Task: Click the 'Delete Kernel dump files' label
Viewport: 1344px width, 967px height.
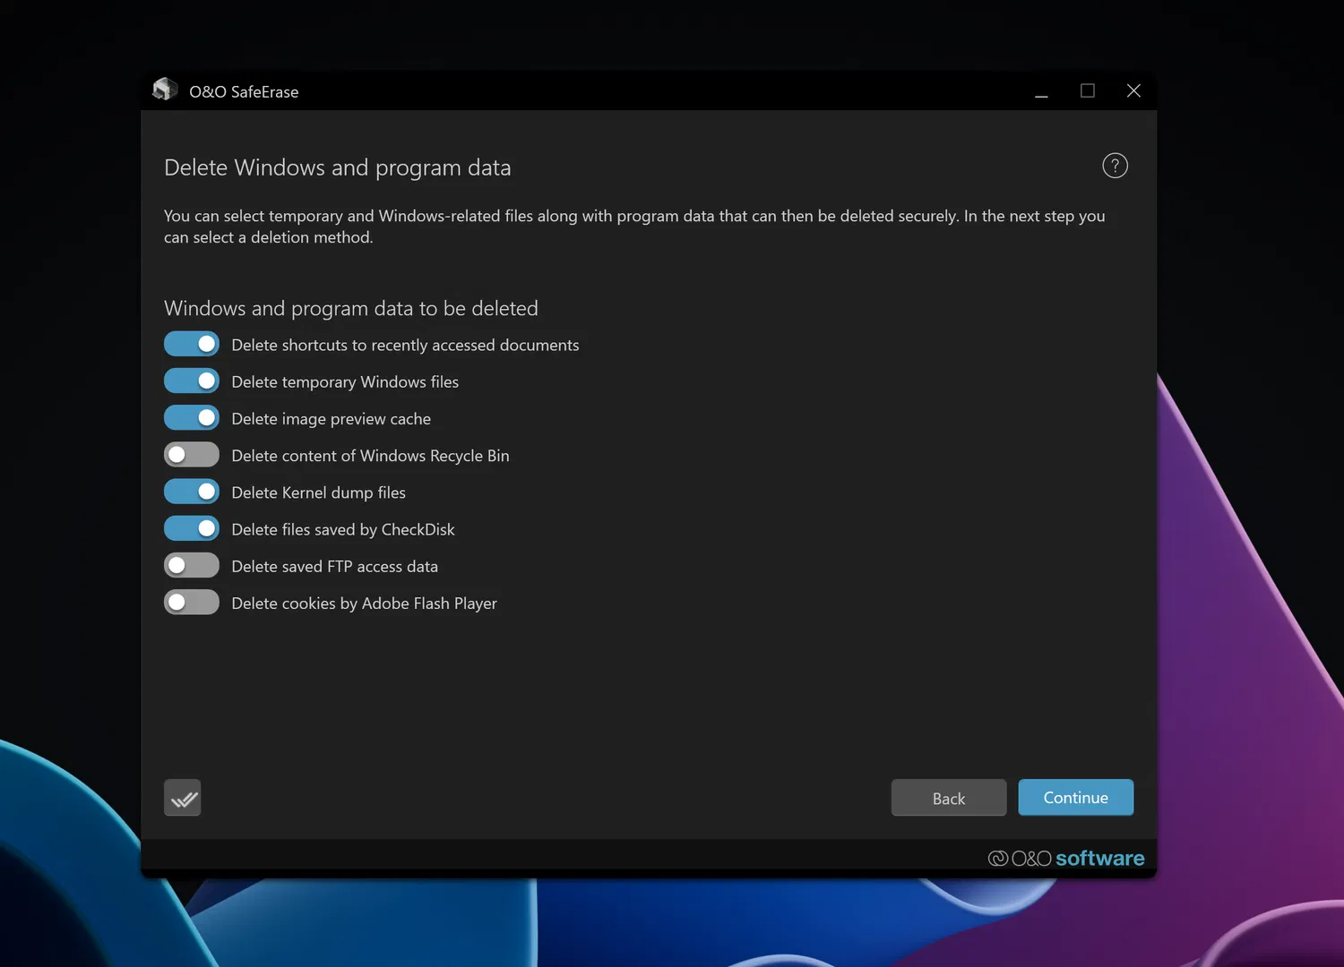Action: click(319, 492)
